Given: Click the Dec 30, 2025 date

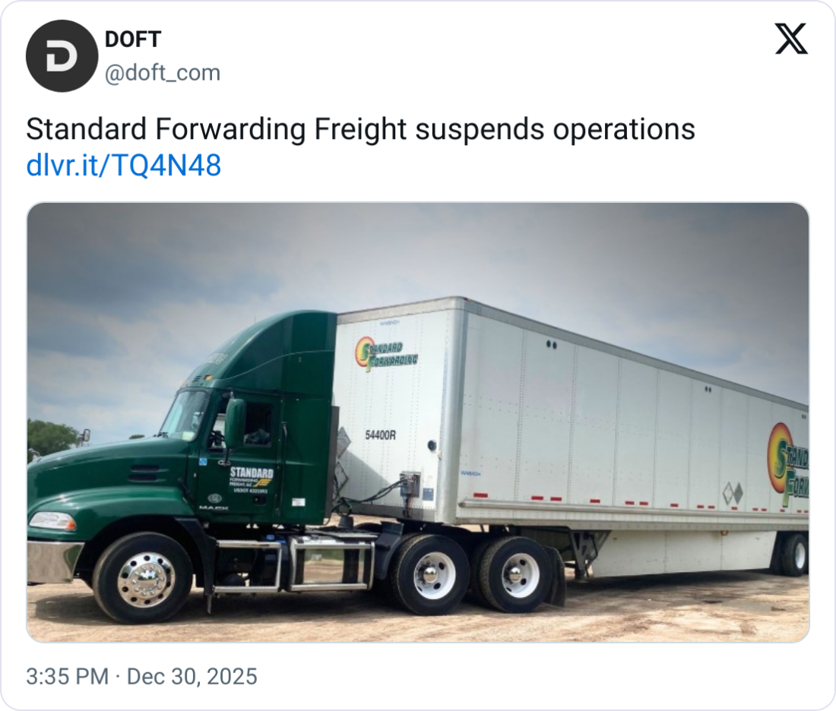Looking at the screenshot, I should 192,676.
